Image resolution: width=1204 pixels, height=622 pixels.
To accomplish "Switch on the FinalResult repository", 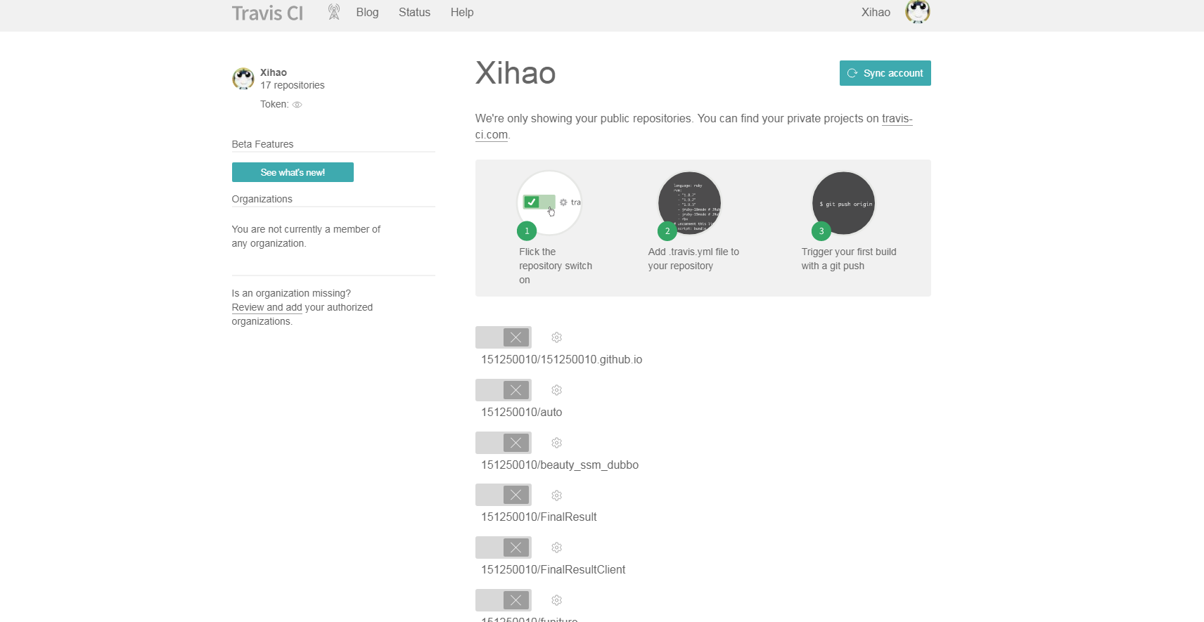I will [504, 495].
